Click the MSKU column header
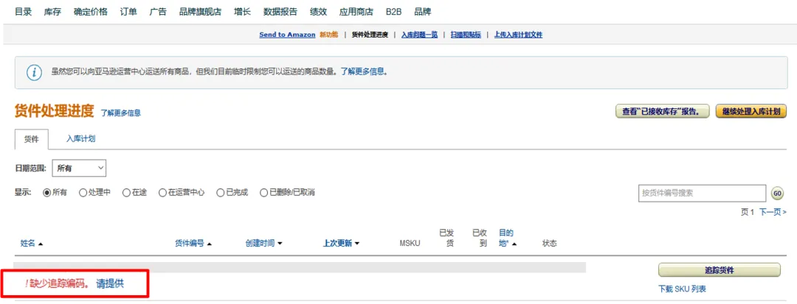This screenshot has width=797, height=304. point(410,244)
